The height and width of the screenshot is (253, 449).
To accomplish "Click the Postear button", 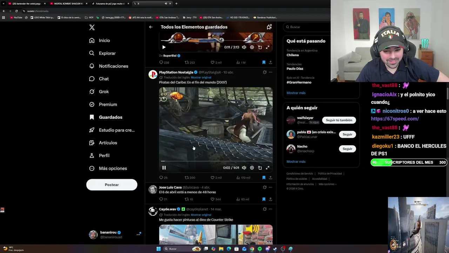I will [x=112, y=185].
